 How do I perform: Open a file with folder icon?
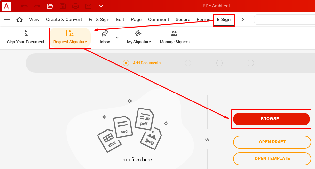click(50, 6)
